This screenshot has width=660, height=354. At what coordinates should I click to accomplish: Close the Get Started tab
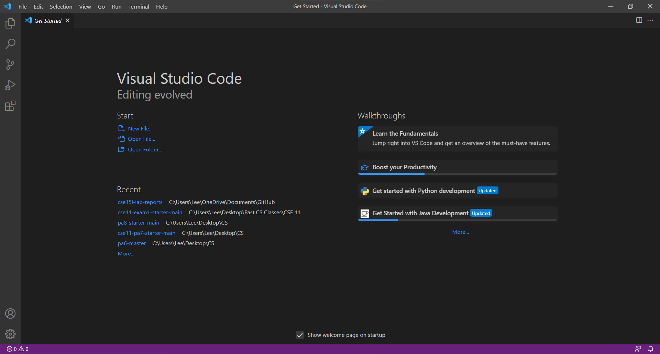tap(68, 21)
